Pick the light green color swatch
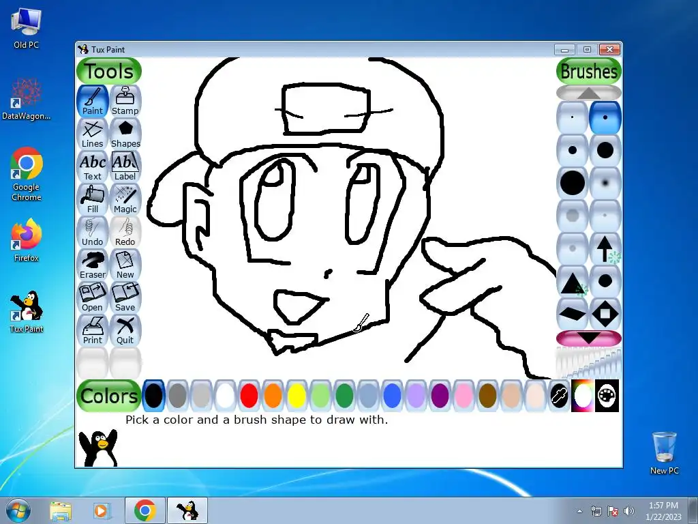The width and height of the screenshot is (698, 524). 320,396
